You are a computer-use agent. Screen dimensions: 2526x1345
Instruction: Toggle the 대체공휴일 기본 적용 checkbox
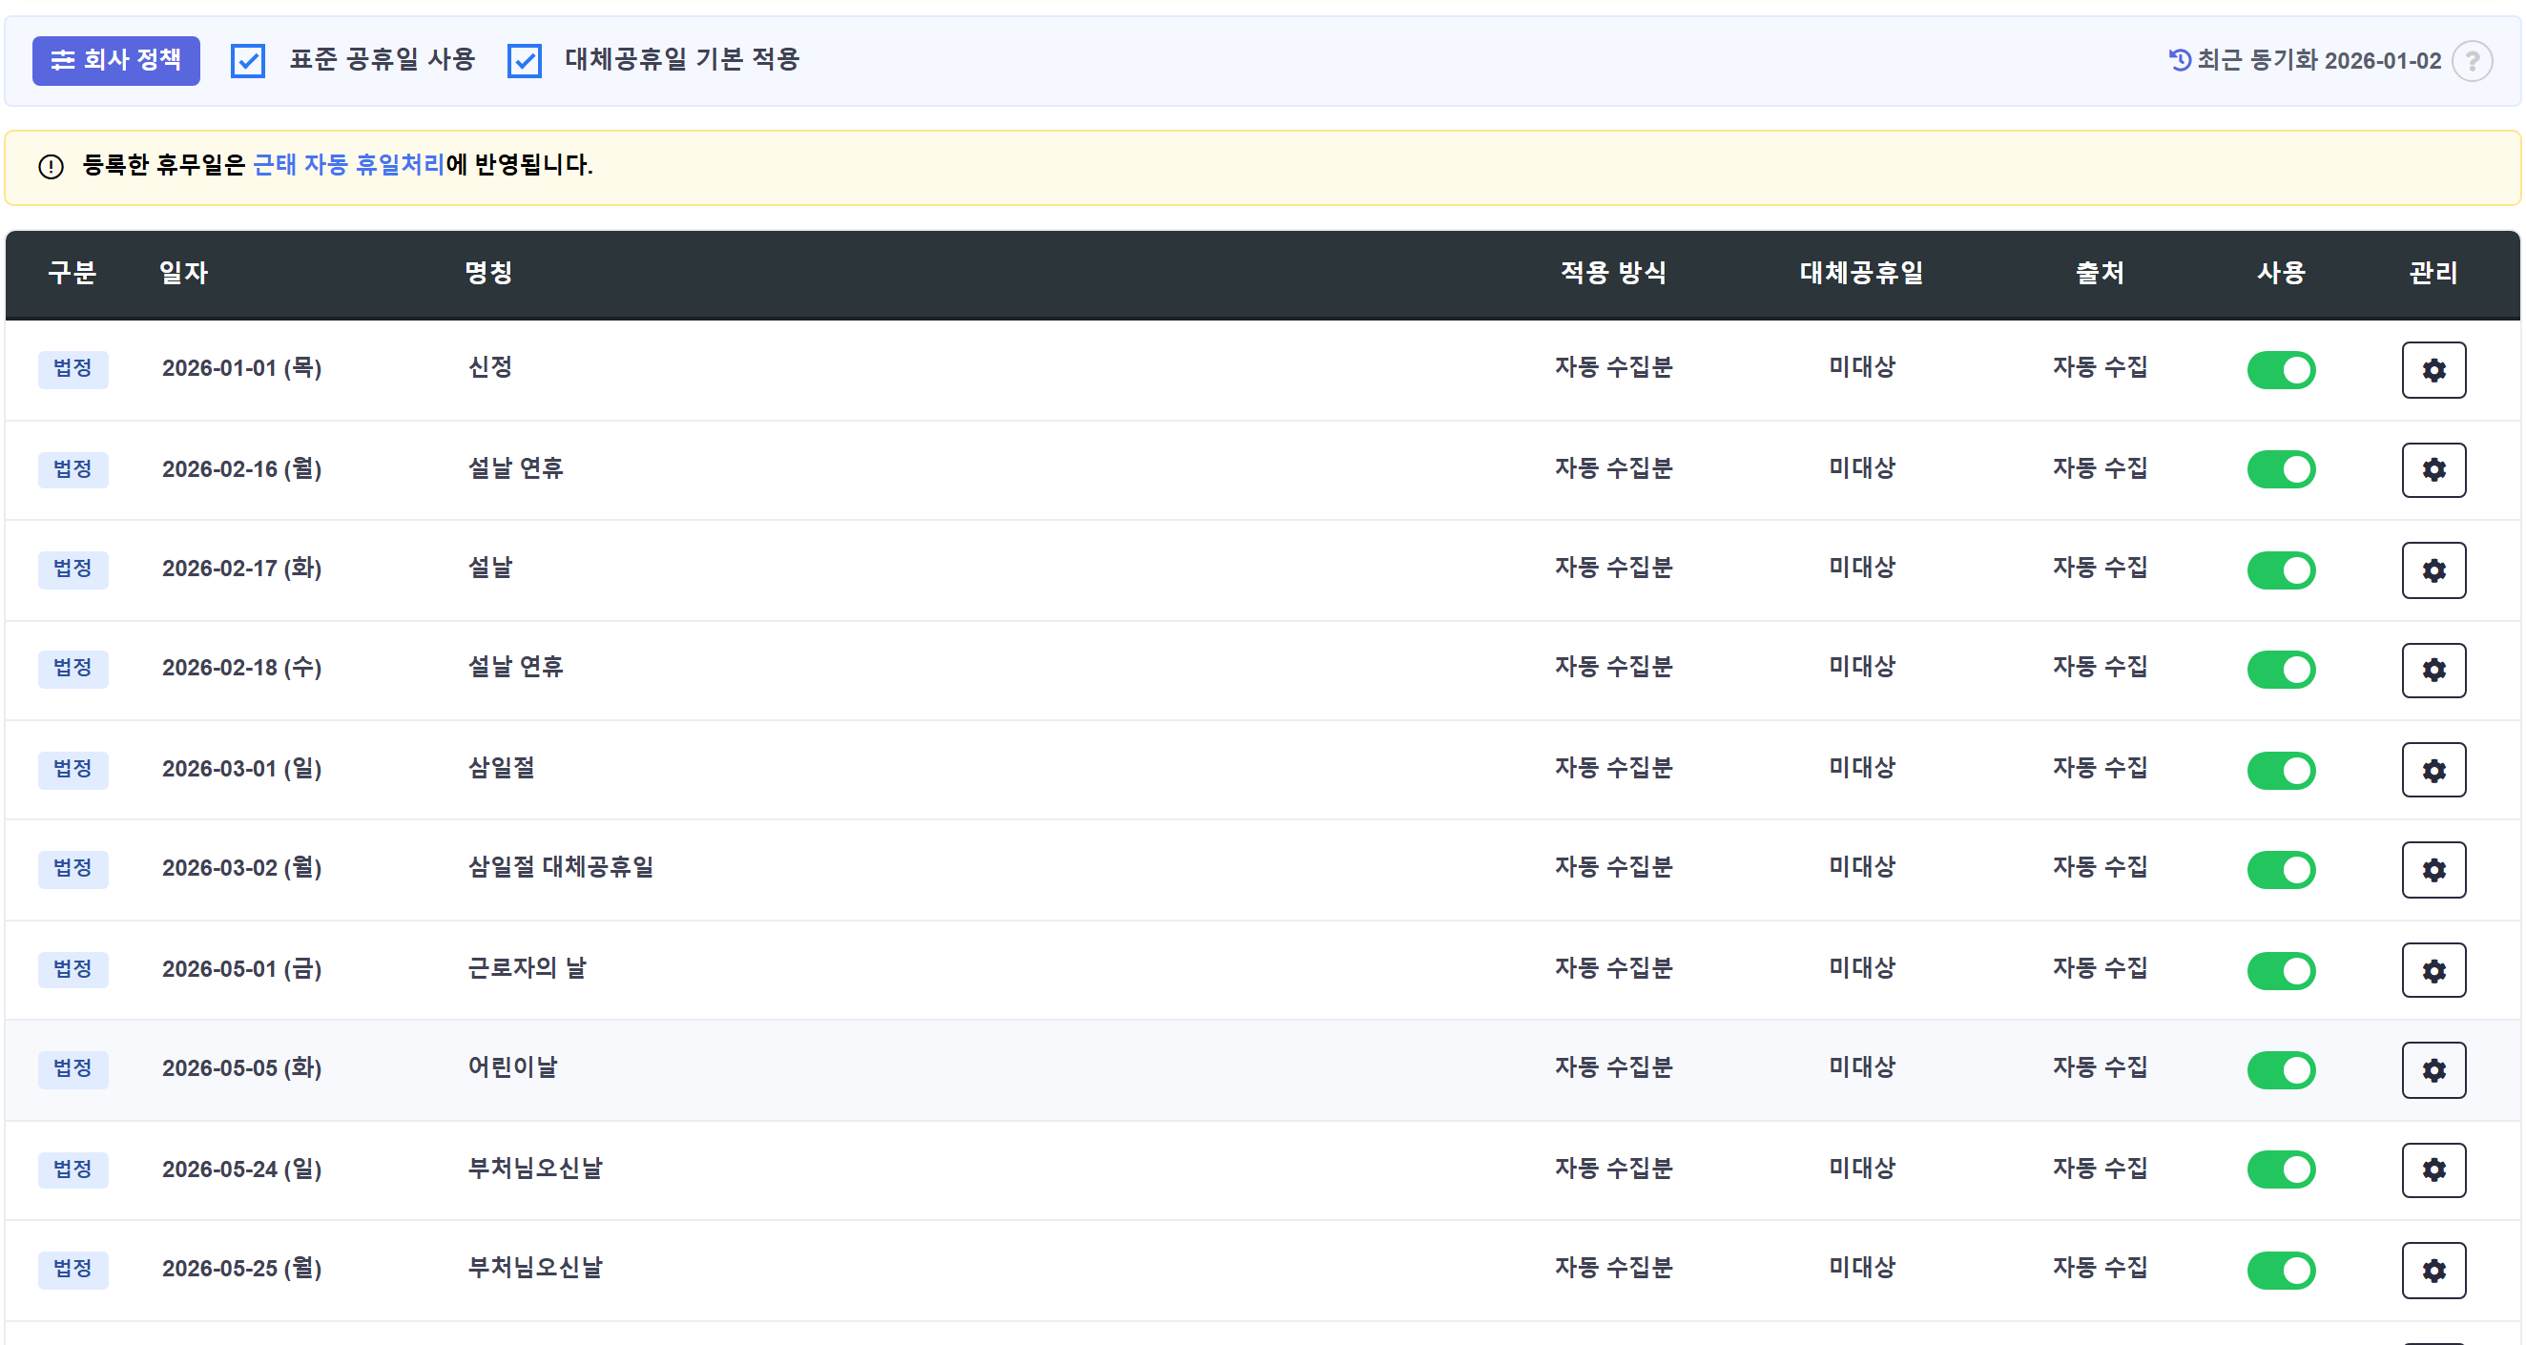pos(525,61)
